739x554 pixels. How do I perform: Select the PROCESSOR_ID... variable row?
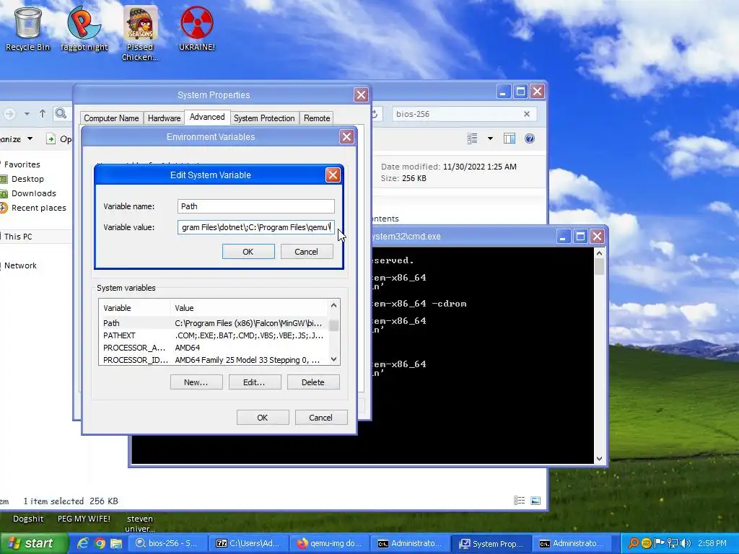tap(214, 360)
